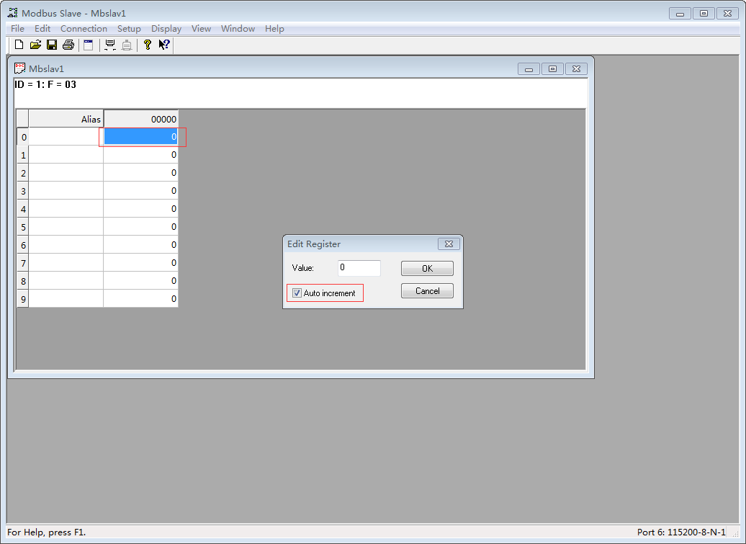Viewport: 746px width, 544px height.
Task: Select the value cell in row 3
Action: click(x=141, y=191)
